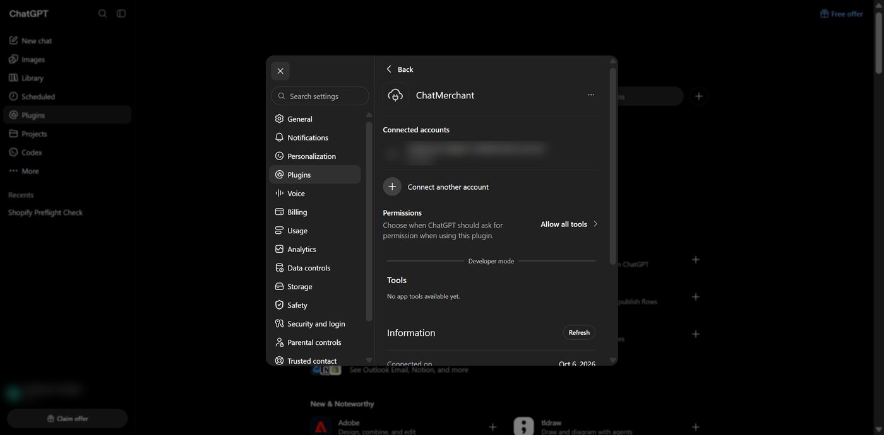This screenshot has width=884, height=435.
Task: Select Plugins in settings list
Action: pyautogui.click(x=315, y=175)
